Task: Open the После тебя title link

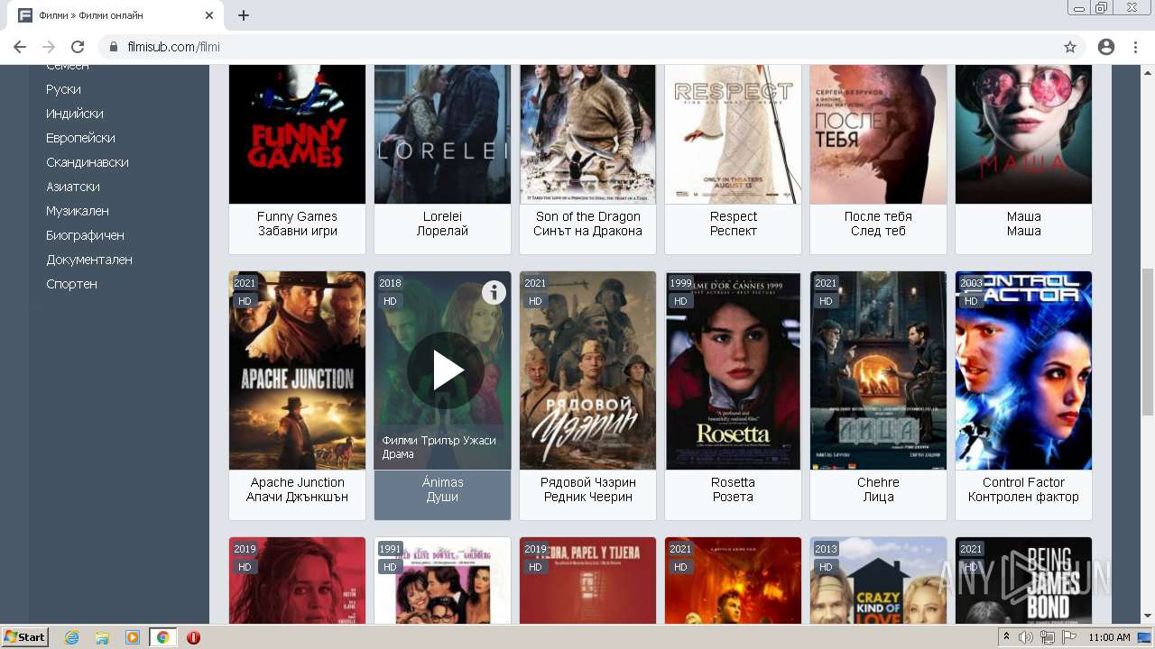Action: click(878, 224)
